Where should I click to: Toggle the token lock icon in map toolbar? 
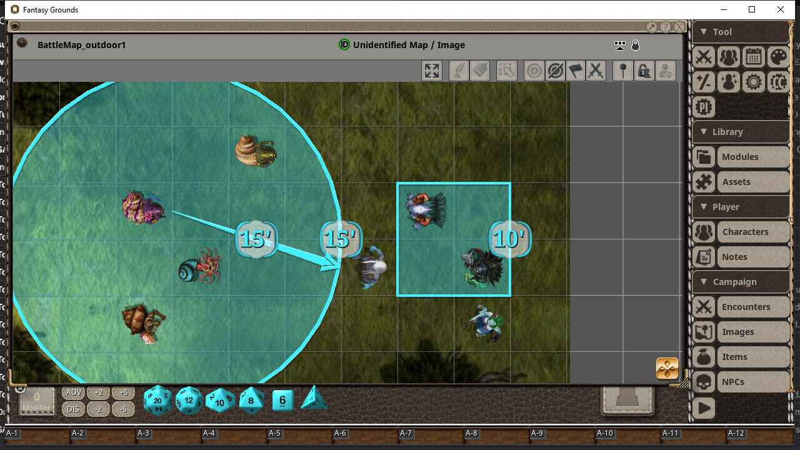click(x=644, y=71)
